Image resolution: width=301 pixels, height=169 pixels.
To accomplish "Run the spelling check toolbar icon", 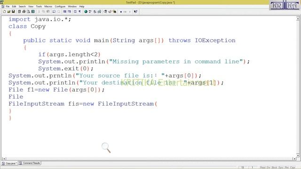I will click(x=90, y=12).
